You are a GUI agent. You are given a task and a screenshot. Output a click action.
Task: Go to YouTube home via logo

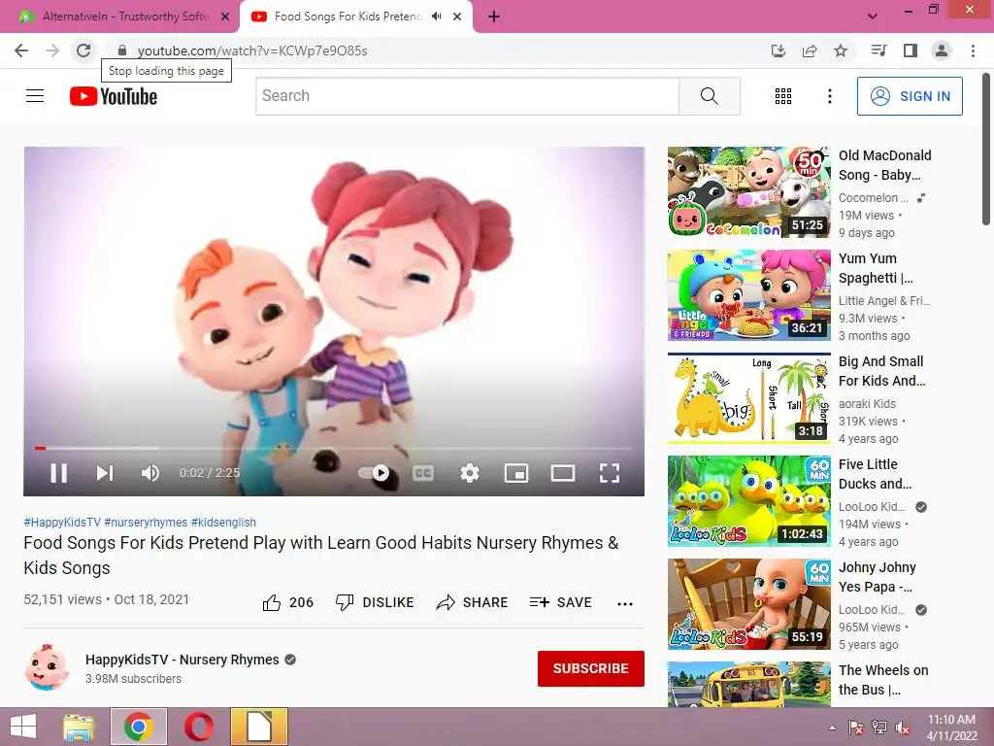click(114, 96)
